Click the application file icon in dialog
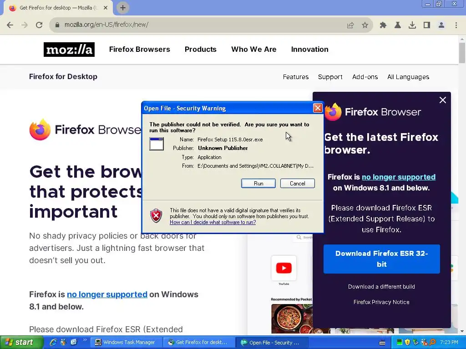 [157, 144]
